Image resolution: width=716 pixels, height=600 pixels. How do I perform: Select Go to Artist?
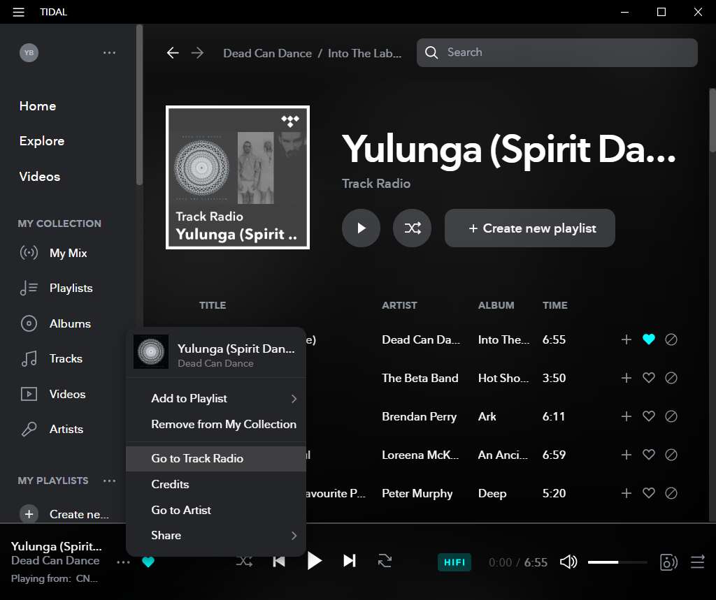pos(215,510)
